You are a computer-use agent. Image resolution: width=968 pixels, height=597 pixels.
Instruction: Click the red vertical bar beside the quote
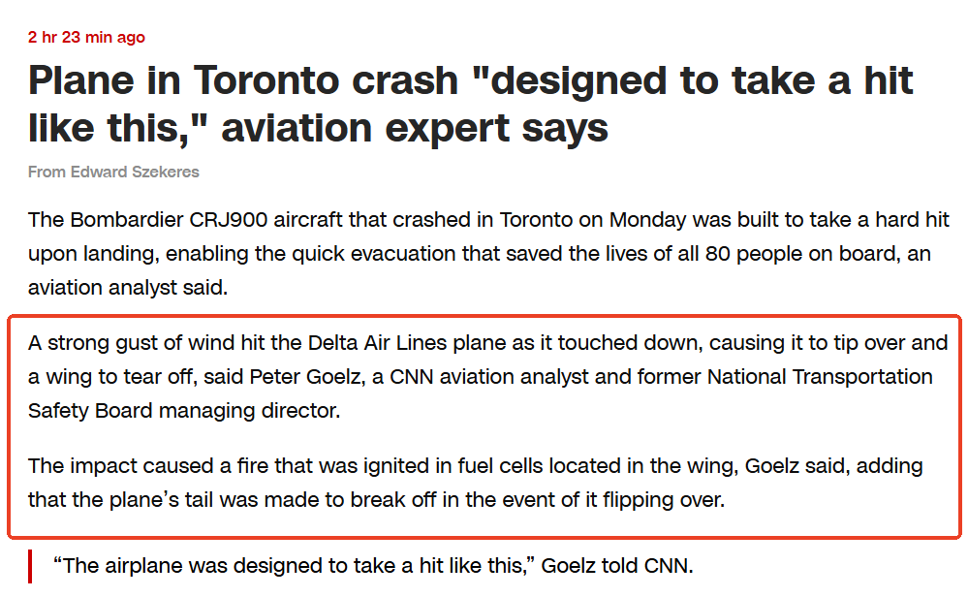[32, 566]
